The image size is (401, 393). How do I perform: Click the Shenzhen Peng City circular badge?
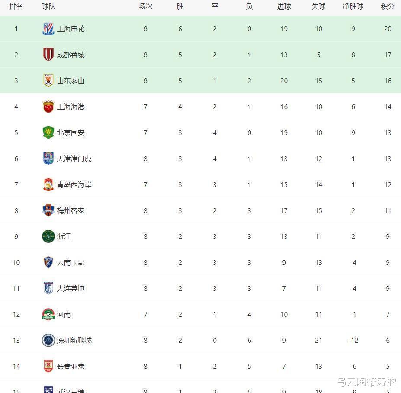pos(48,340)
